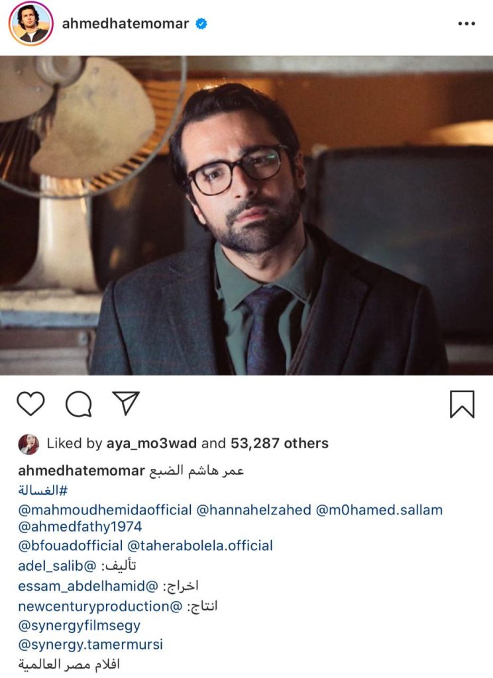Click verified badge next to ahmedhatemomar
This screenshot has height=678, width=493.
(x=201, y=23)
